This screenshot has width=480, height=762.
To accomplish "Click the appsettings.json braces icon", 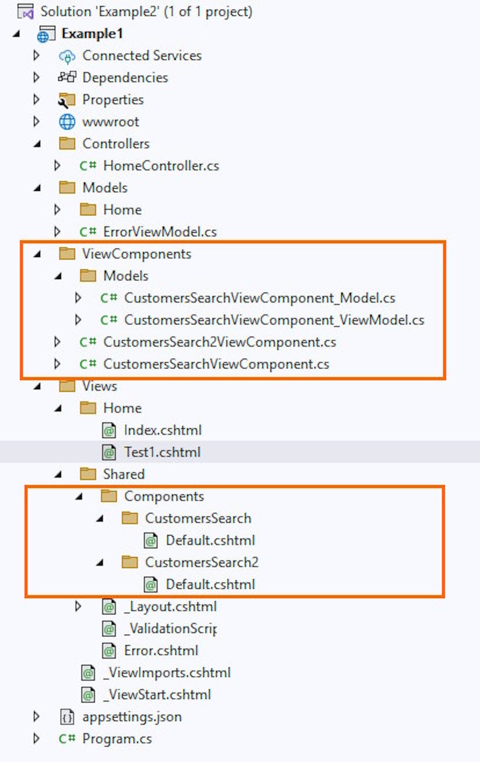I will (x=67, y=717).
